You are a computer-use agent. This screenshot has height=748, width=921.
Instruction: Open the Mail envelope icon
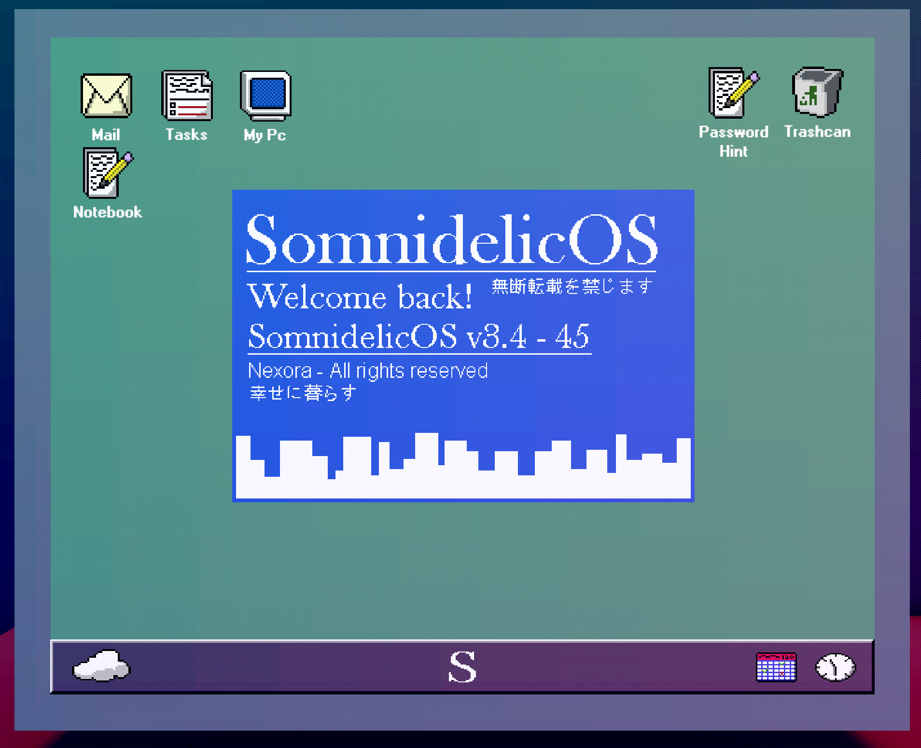106,96
